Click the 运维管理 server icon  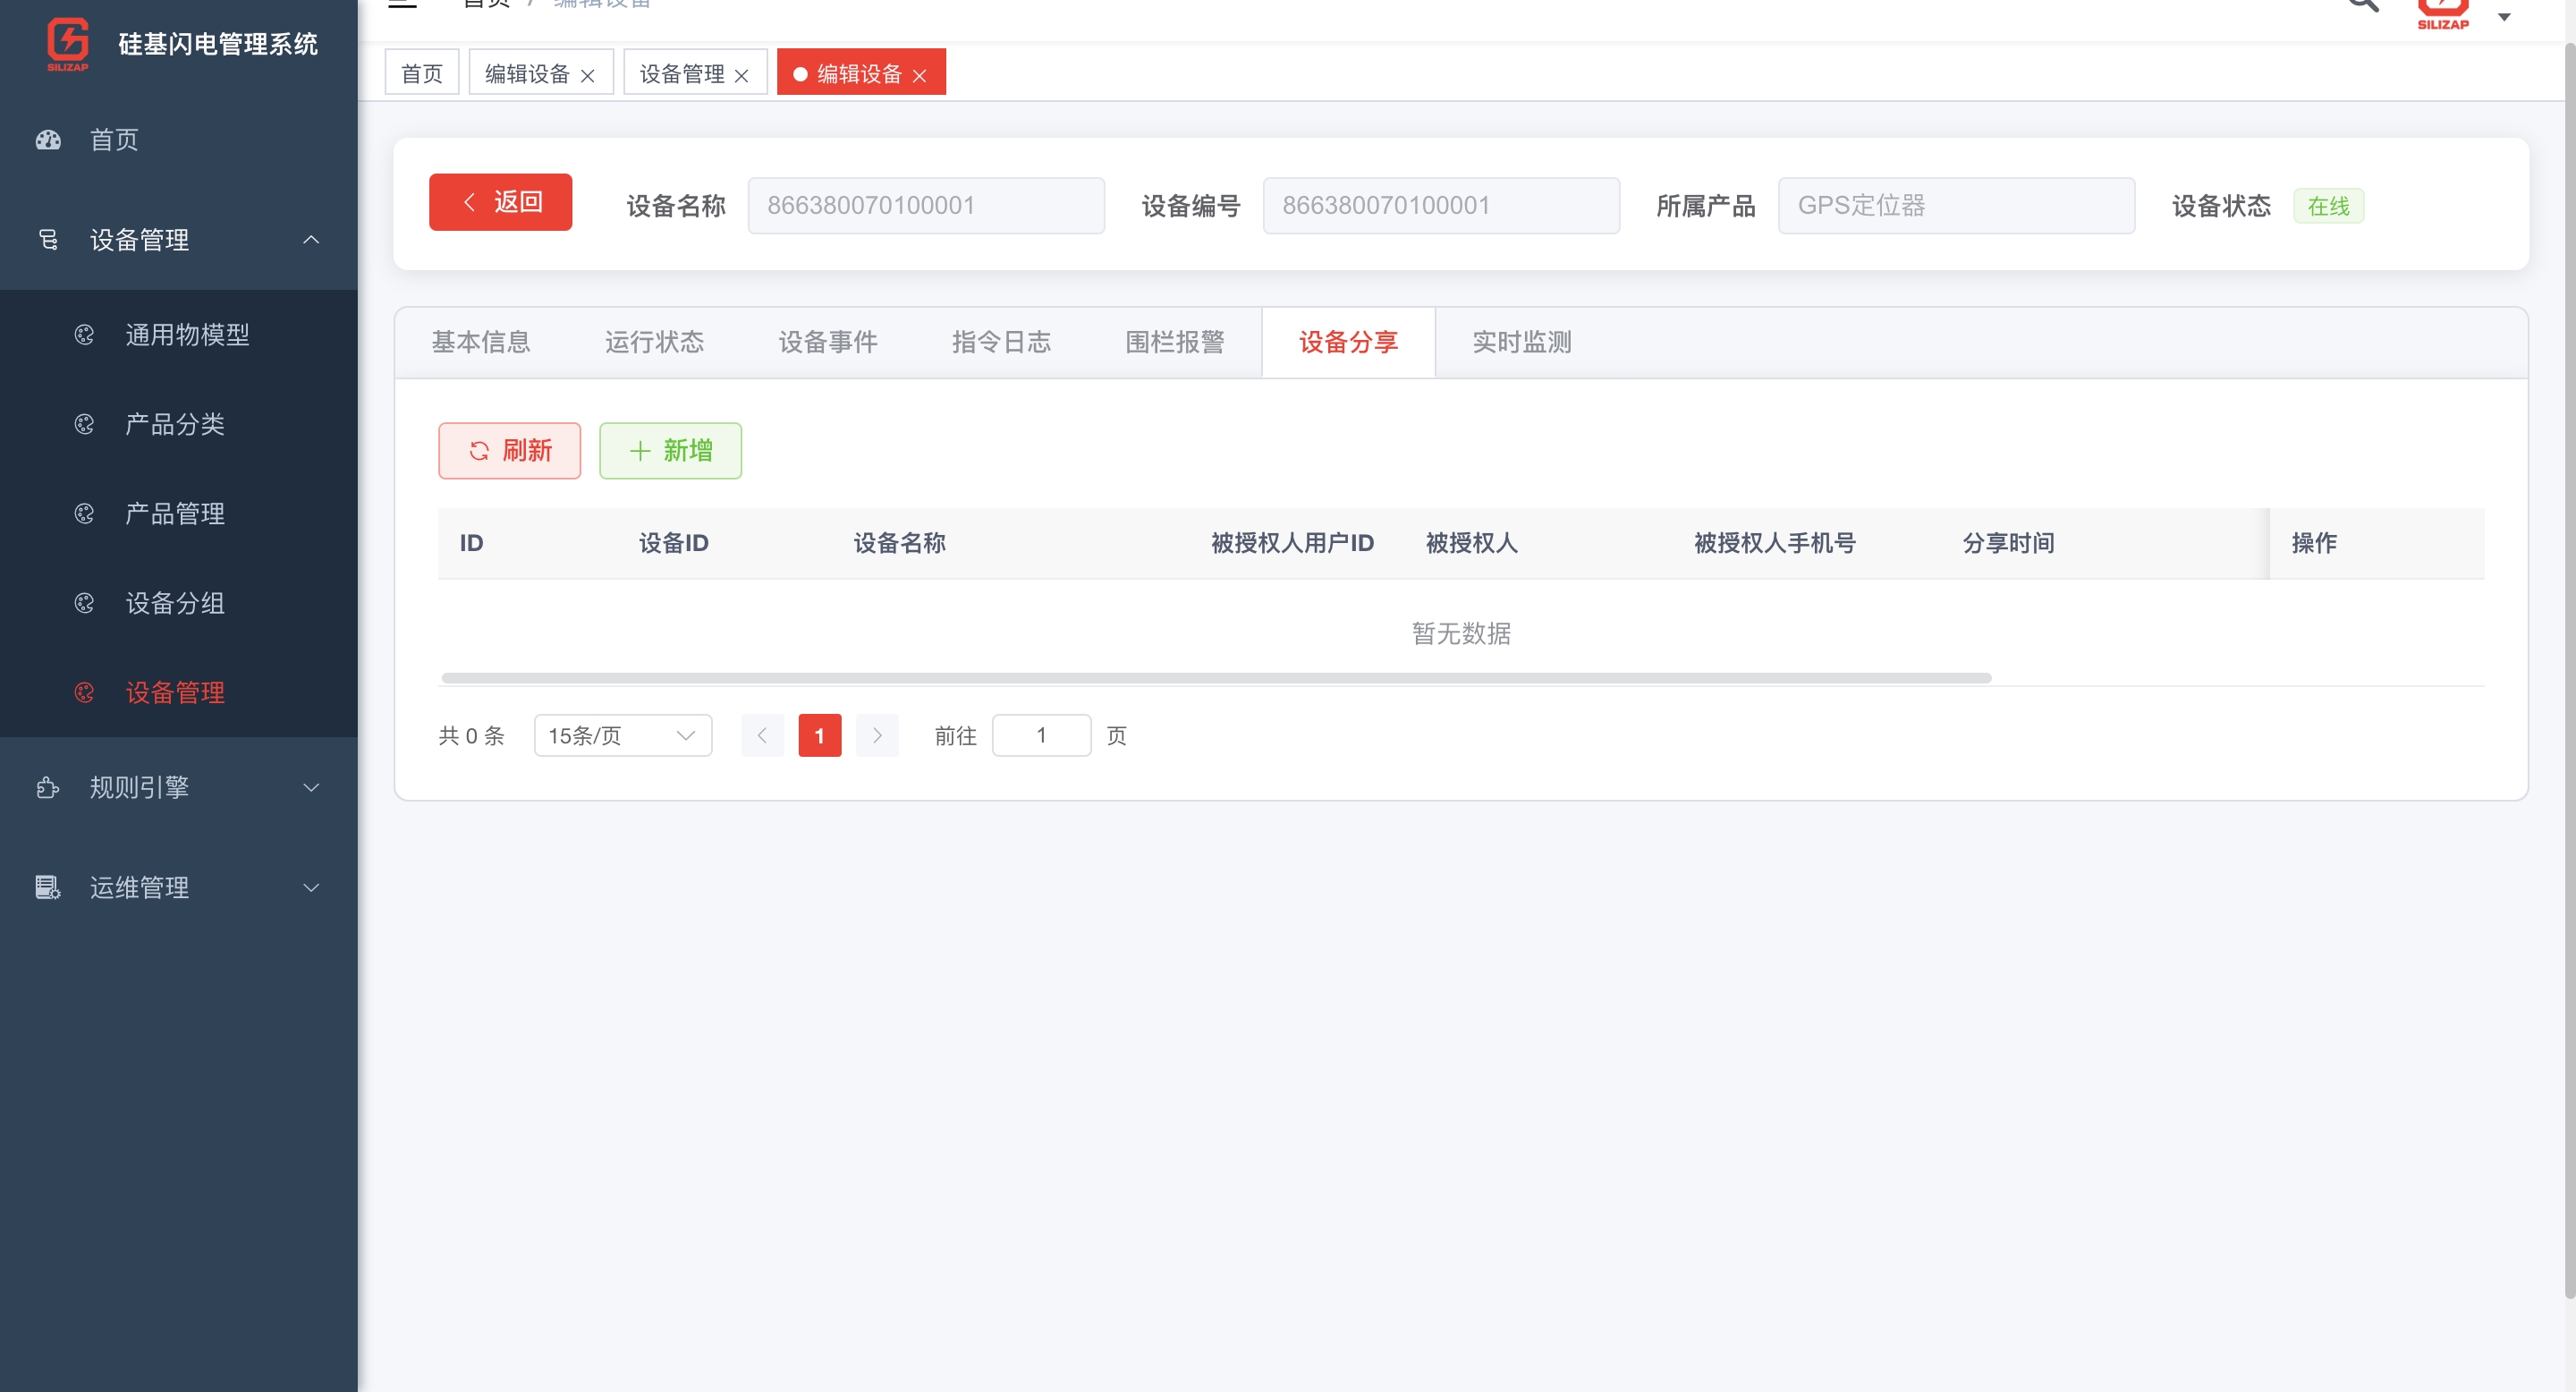click(48, 888)
